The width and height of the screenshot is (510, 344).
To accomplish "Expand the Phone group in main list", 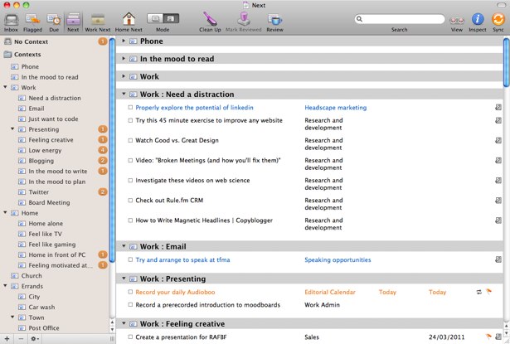I will [x=124, y=41].
